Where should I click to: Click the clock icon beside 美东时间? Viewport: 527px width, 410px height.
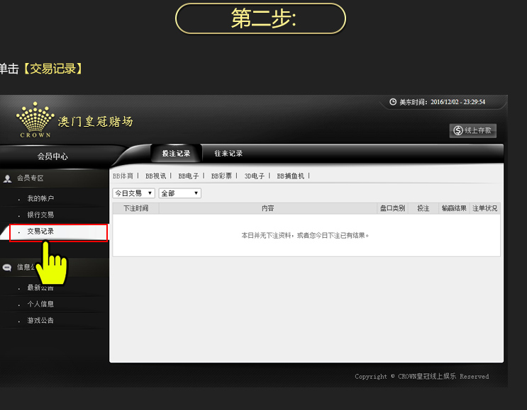392,102
